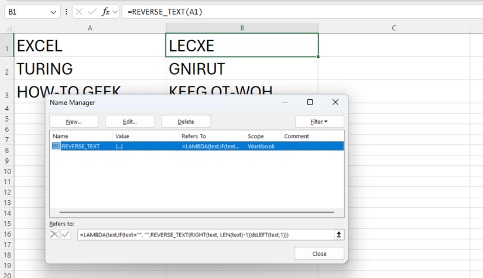Select cell A1 containing EXCEL
The image size is (483, 278).
90,45
